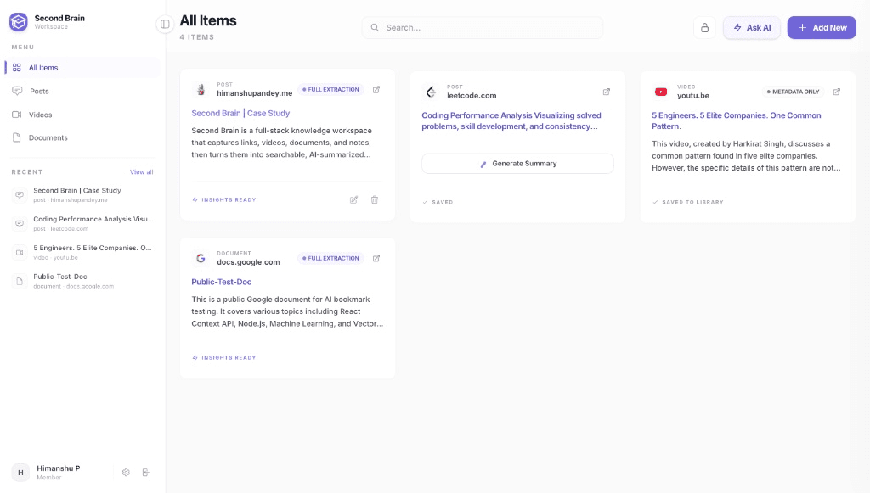Click the search input field
The height and width of the screenshot is (493, 870).
coord(483,27)
